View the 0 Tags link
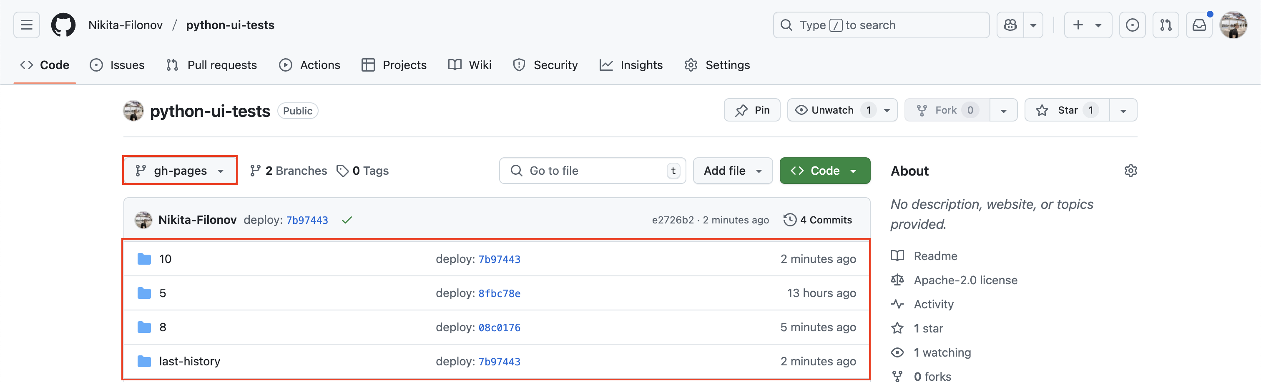The height and width of the screenshot is (382, 1261). (363, 171)
